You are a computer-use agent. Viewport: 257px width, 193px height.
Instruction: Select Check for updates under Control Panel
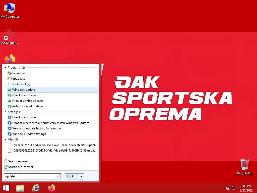[52, 95]
